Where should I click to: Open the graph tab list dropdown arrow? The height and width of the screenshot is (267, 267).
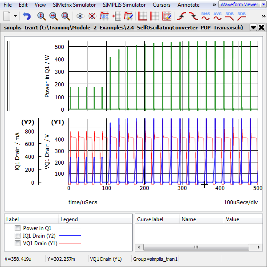253,27
